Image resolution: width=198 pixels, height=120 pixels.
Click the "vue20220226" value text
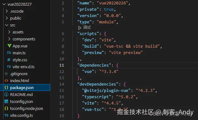112,3
